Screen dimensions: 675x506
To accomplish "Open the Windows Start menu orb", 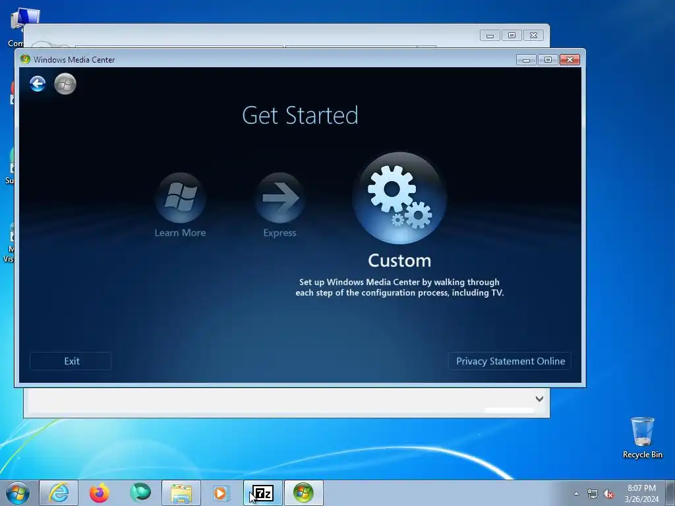I will [x=18, y=493].
